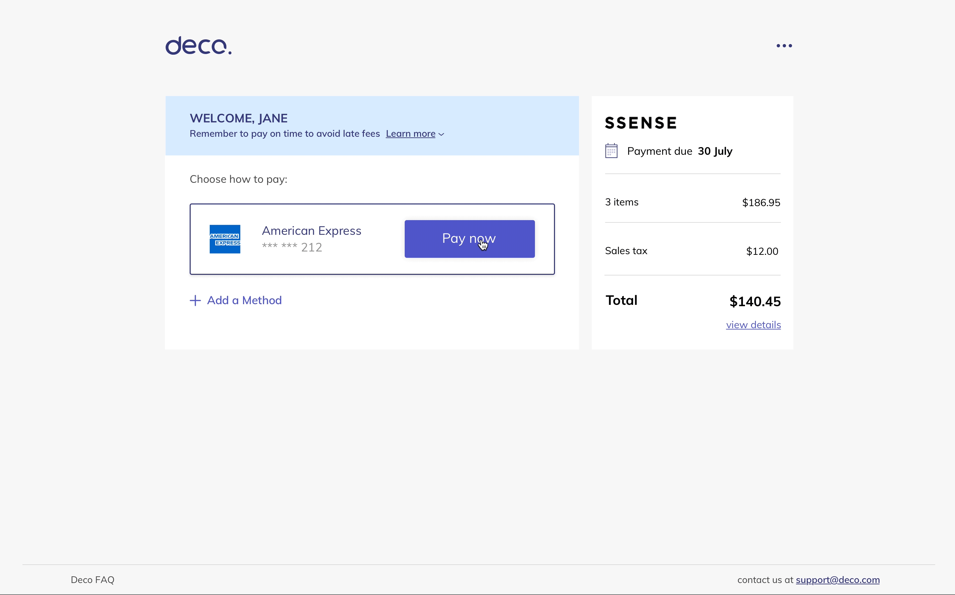
Task: Click the Deco logo
Action: click(x=198, y=46)
